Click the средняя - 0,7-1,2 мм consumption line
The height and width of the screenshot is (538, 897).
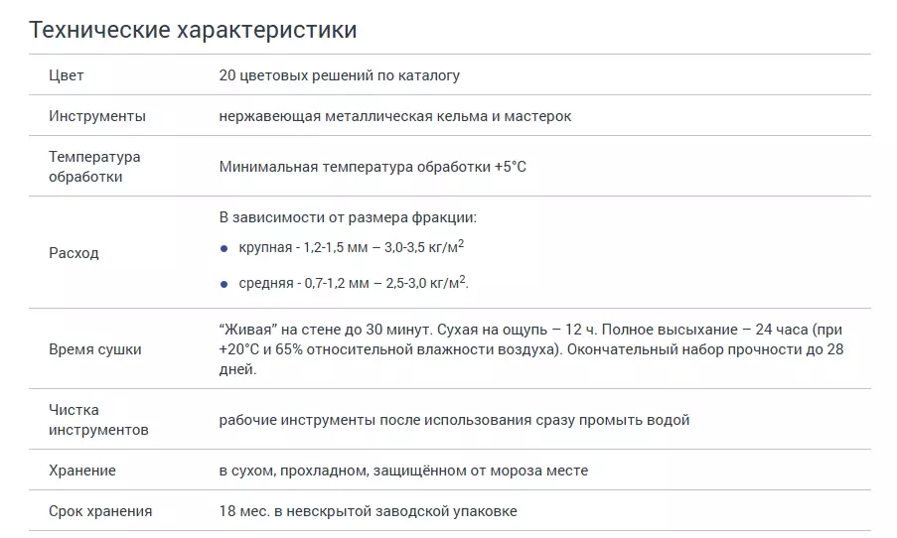pos(353,284)
